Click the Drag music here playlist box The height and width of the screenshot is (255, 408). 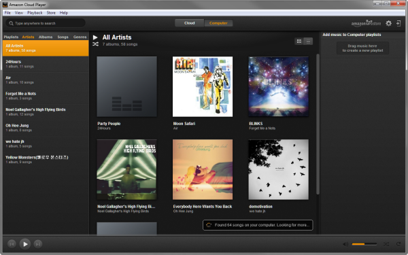(x=362, y=48)
